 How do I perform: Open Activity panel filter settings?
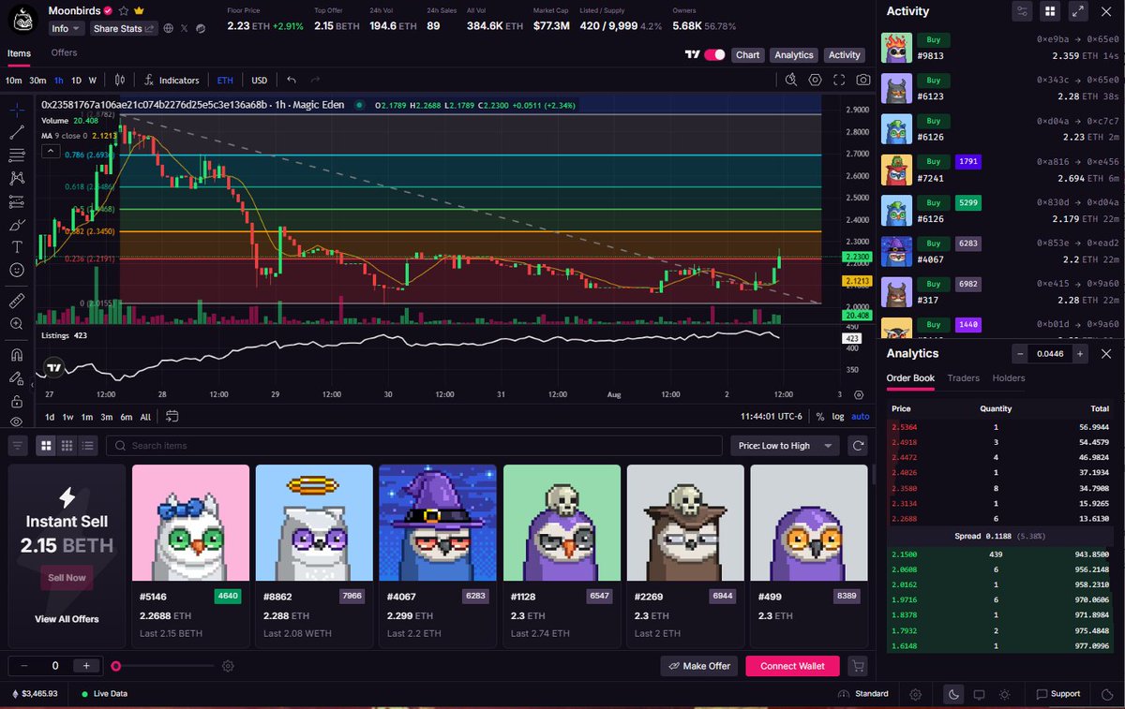pyautogui.click(x=1022, y=11)
